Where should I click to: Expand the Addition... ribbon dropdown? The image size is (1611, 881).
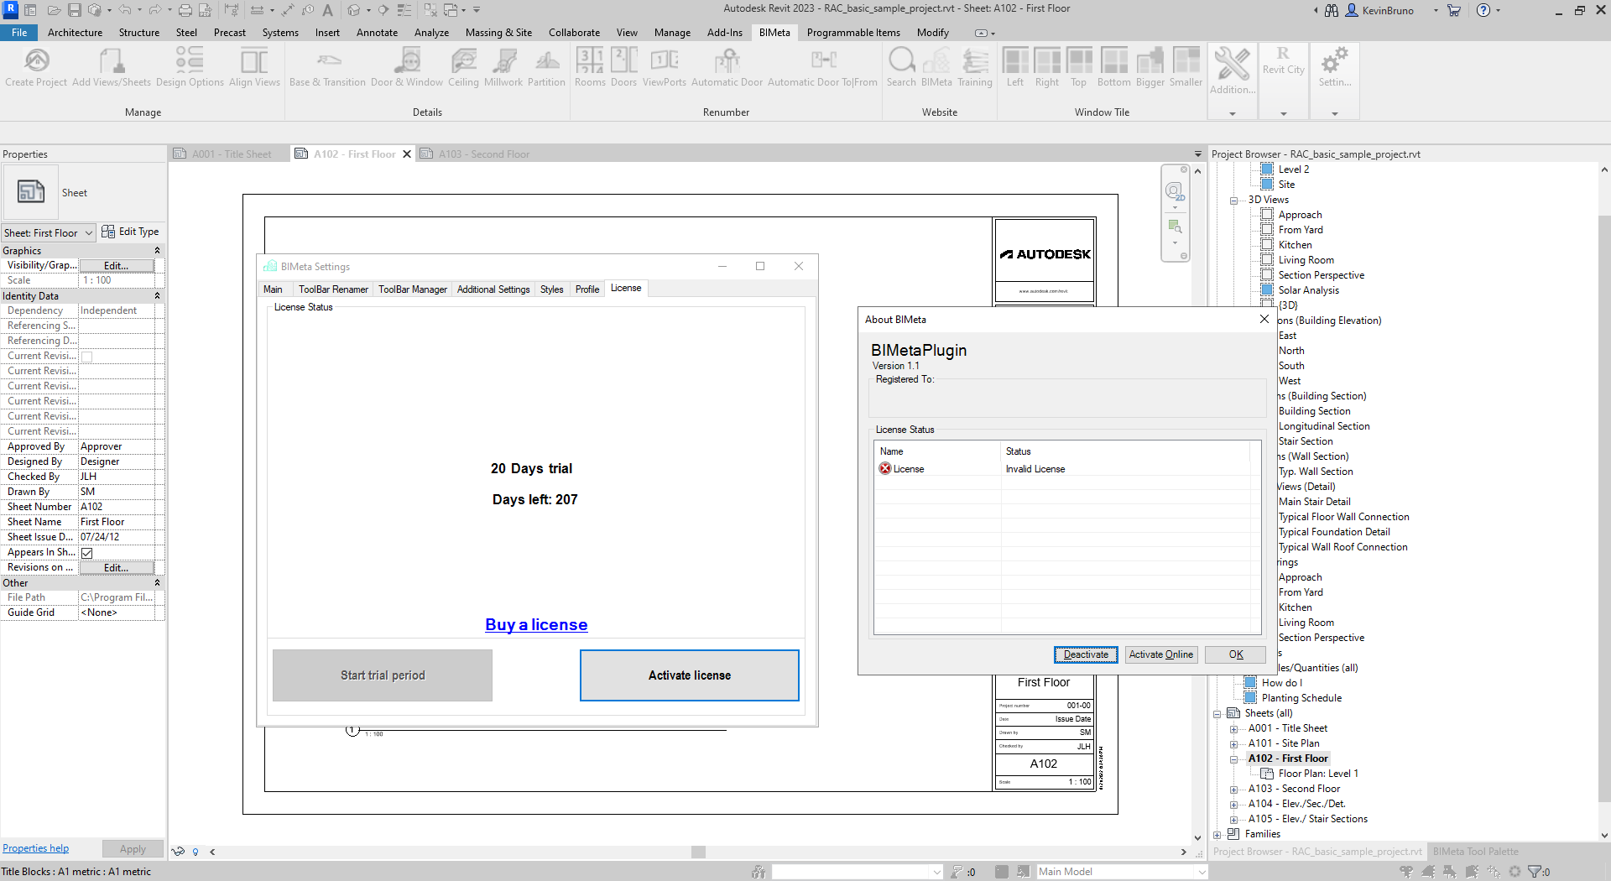tap(1233, 113)
